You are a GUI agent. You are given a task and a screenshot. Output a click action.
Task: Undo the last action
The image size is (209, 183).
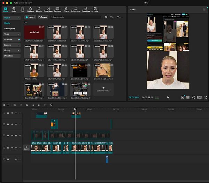15,105
